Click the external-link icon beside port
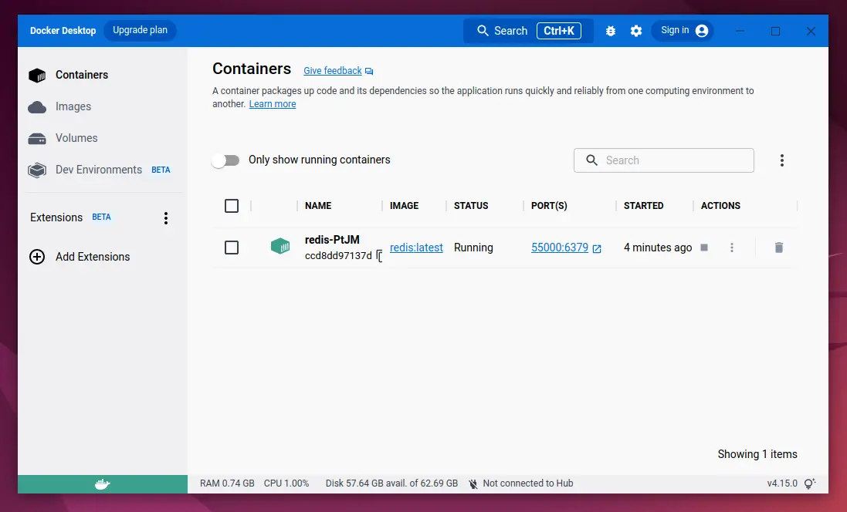847x512 pixels. pyautogui.click(x=597, y=249)
